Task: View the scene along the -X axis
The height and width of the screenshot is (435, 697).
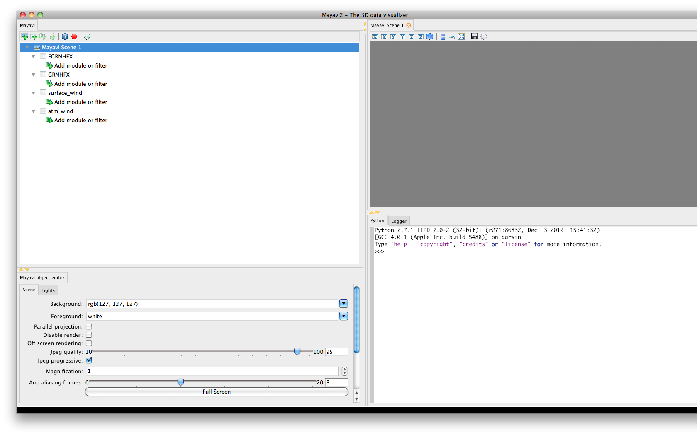Action: pyautogui.click(x=375, y=37)
